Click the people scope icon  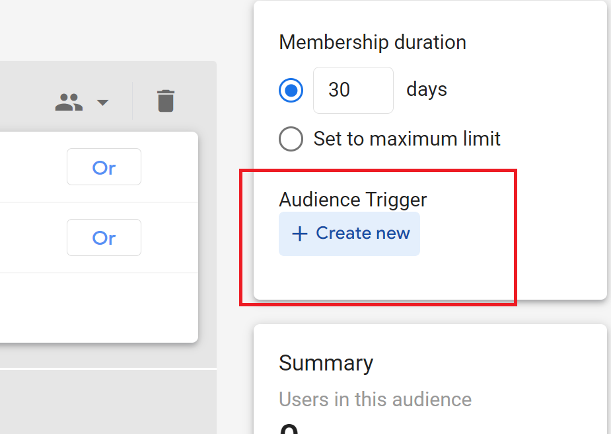69,102
